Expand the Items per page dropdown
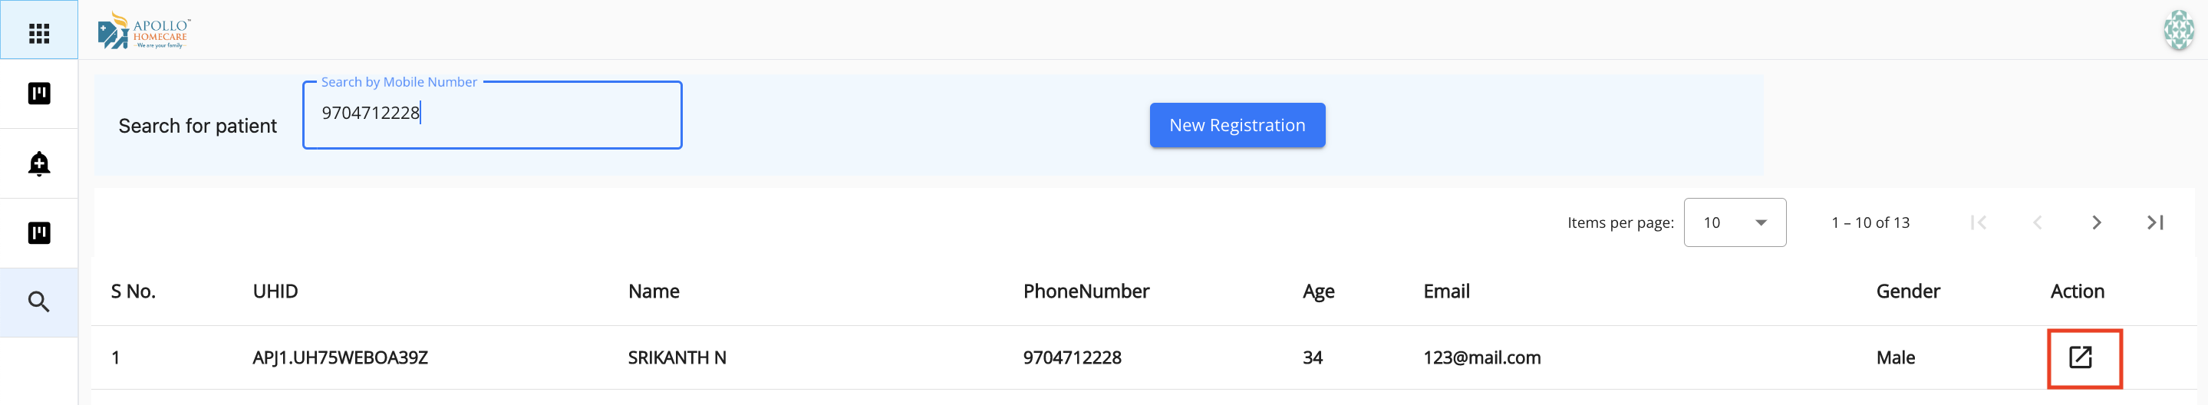Screen dimensions: 2208x405 coord(1734,222)
